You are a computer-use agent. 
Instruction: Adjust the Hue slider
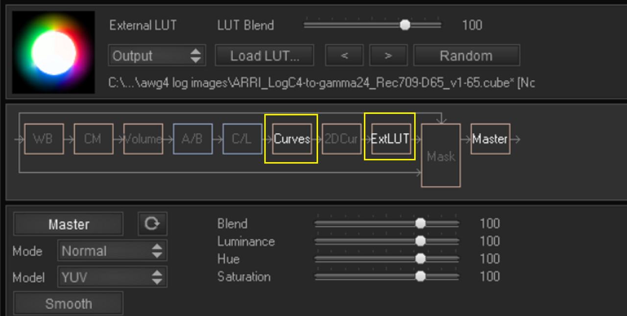386,259
